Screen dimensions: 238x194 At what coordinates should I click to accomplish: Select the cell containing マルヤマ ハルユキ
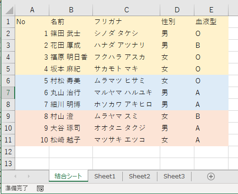[x=127, y=93]
